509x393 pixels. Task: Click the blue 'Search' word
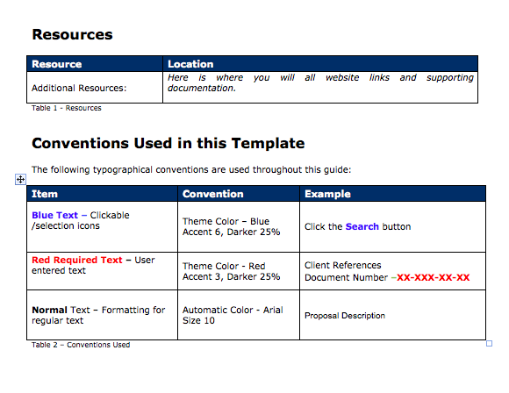point(362,226)
